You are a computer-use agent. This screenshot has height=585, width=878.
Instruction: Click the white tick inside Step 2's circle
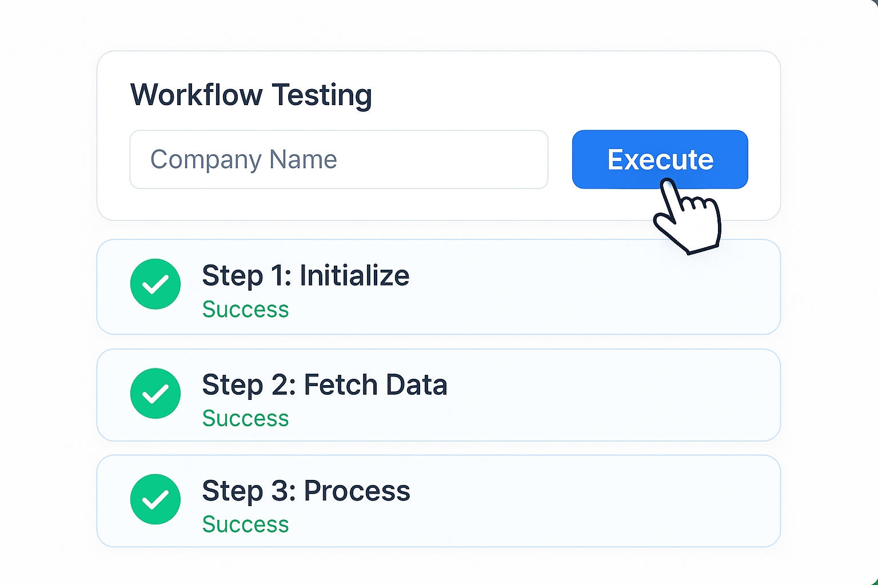(155, 394)
